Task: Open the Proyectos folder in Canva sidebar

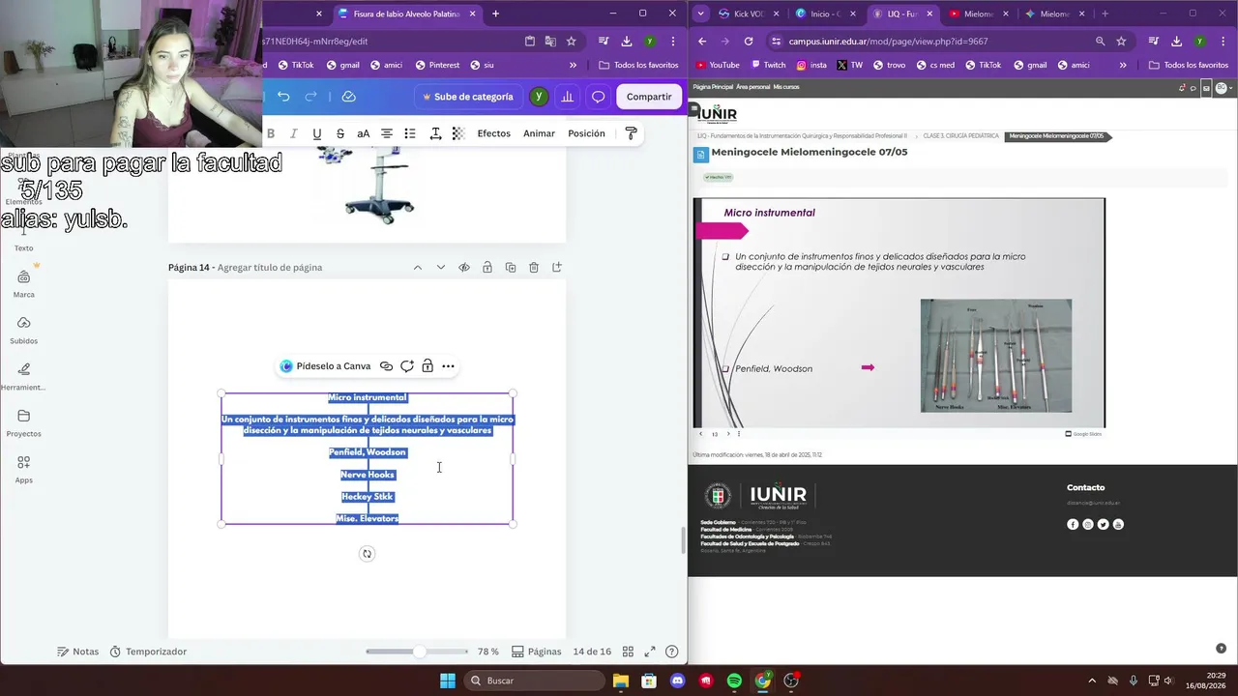Action: click(24, 422)
